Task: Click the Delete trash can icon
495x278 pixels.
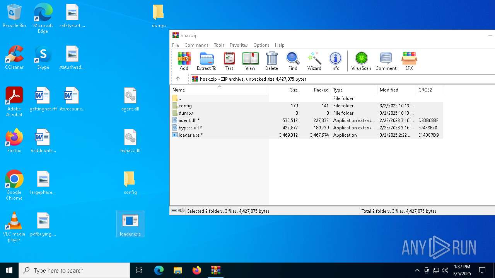Action: pos(271,61)
